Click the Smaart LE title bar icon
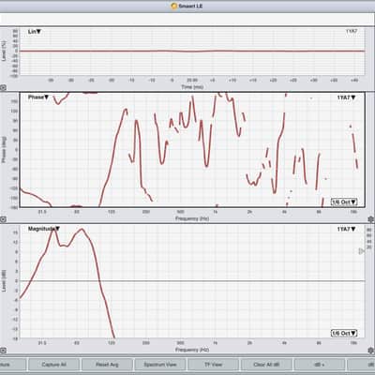The width and height of the screenshot is (375, 375). [x=174, y=6]
